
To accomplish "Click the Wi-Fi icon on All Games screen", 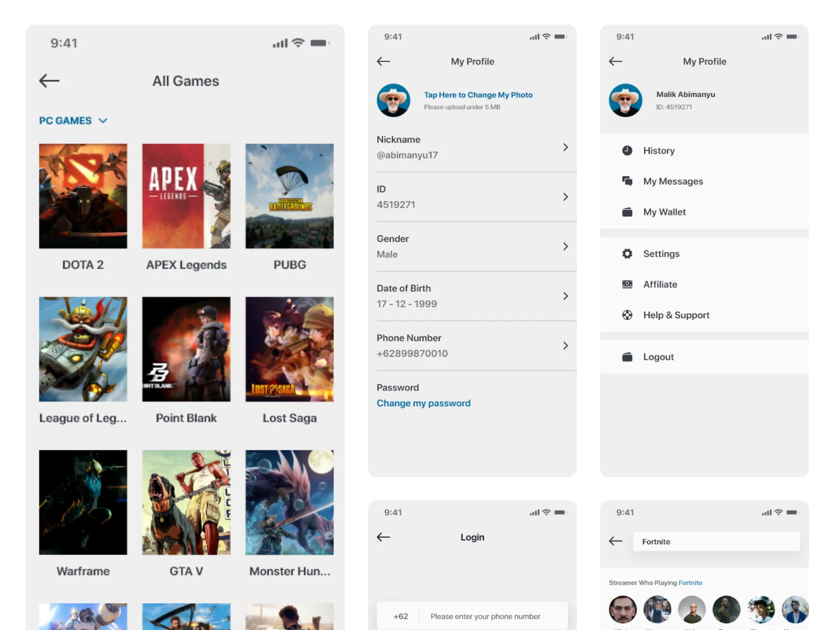I will [298, 43].
